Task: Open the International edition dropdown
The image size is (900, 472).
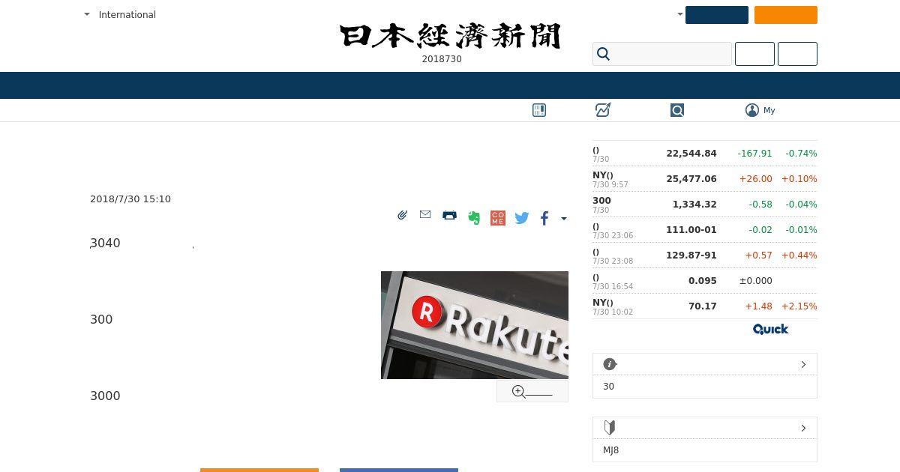Action: tap(121, 14)
